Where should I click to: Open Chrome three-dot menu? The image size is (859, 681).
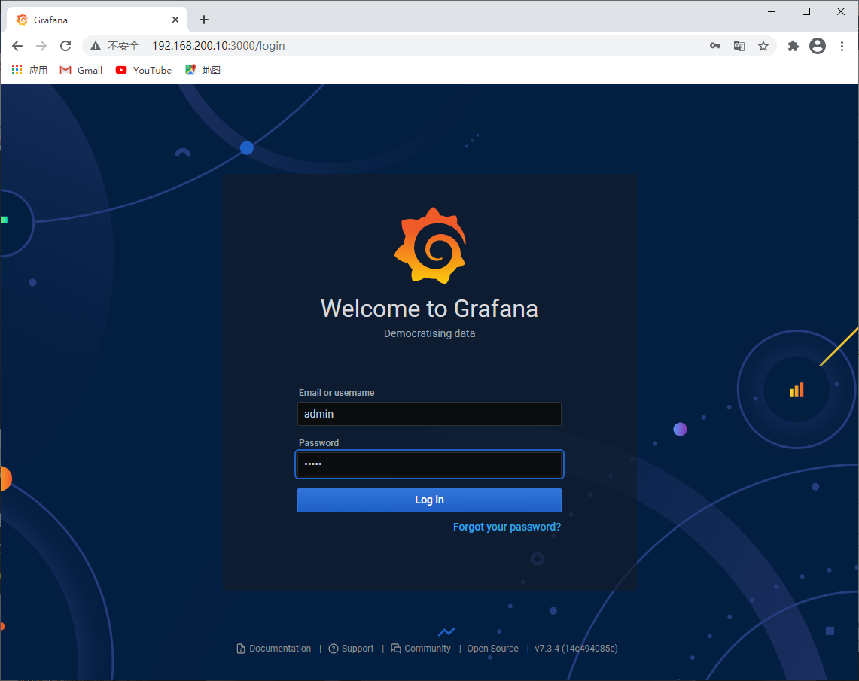click(x=842, y=46)
